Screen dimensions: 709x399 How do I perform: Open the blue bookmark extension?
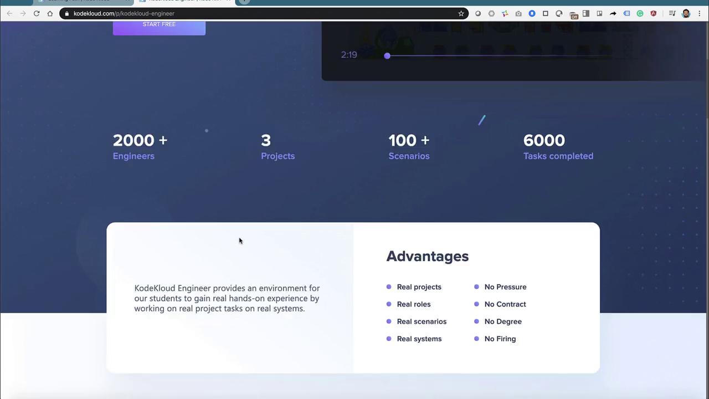click(532, 13)
